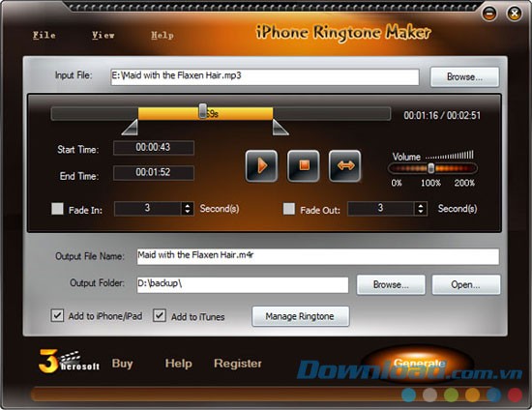Image resolution: width=532 pixels, height=410 pixels.
Task: Close the iPhone Ringtone Maker window
Action: (515, 14)
